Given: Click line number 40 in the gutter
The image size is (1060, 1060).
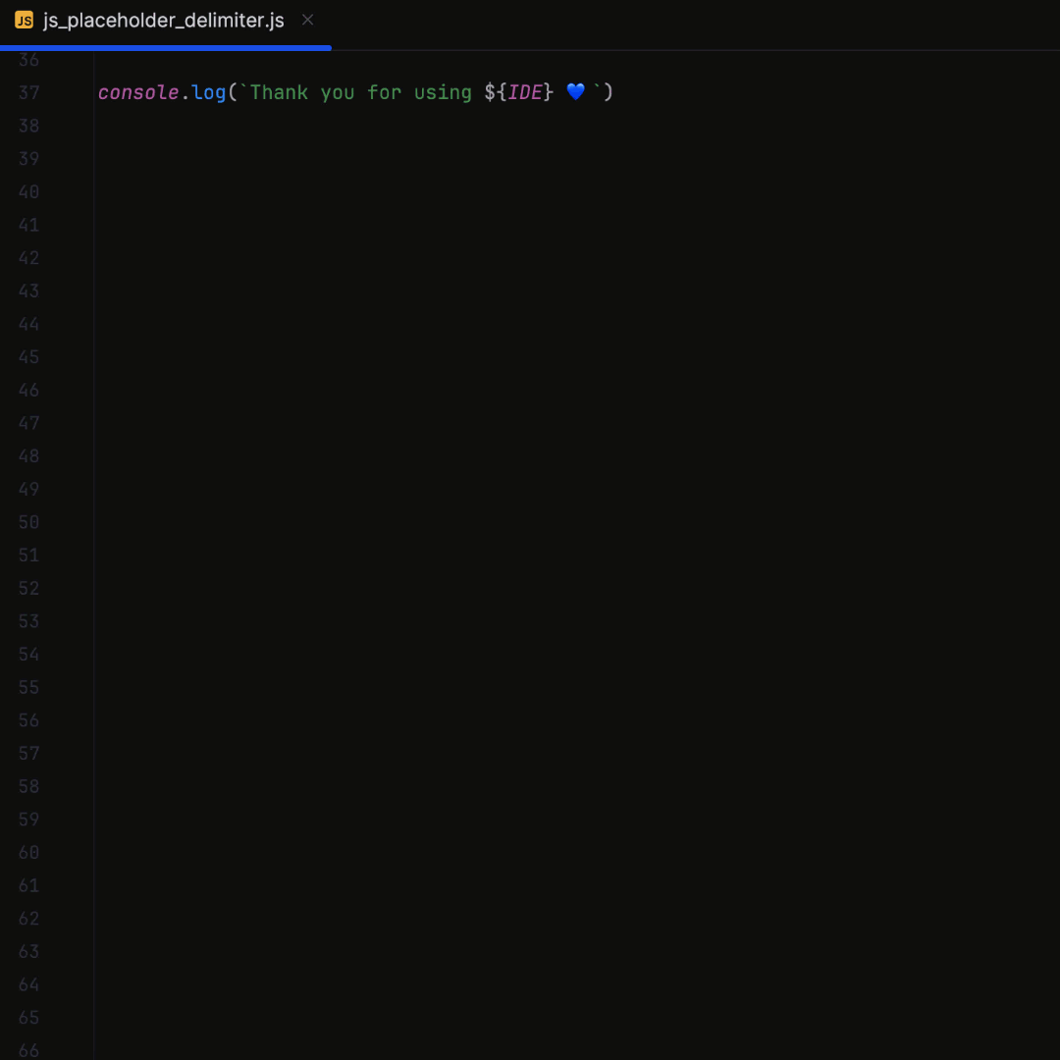Looking at the screenshot, I should 28,191.
